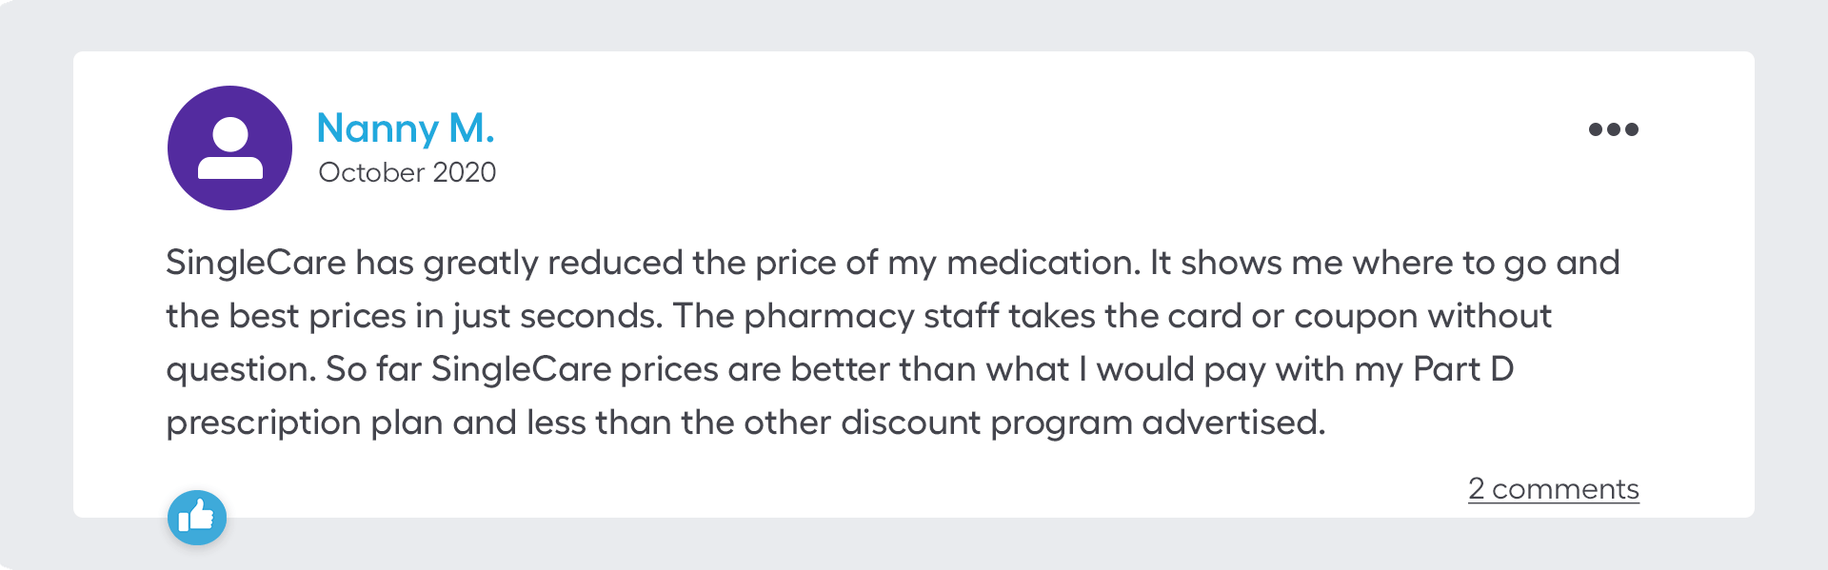Click the line starting "prescription plan and less"
Viewport: 1828px width, 570px height.
745,423
